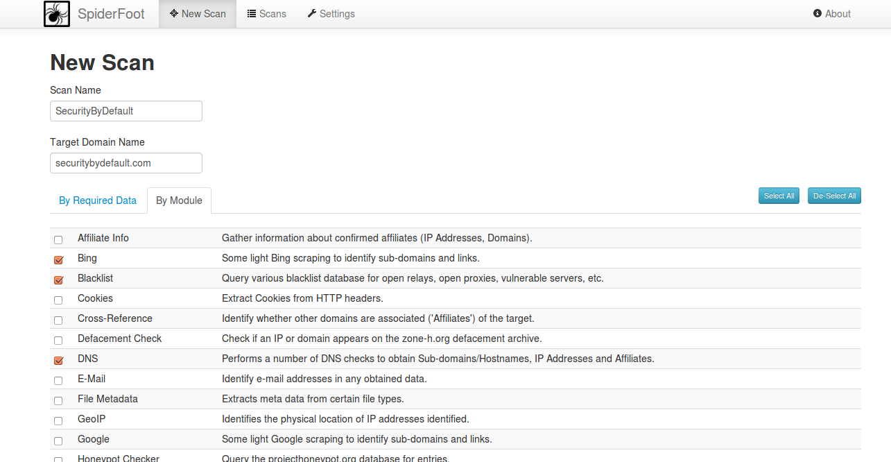Open the SpiderFoot brand link
Image resolution: width=891 pixels, height=462 pixels.
111,14
